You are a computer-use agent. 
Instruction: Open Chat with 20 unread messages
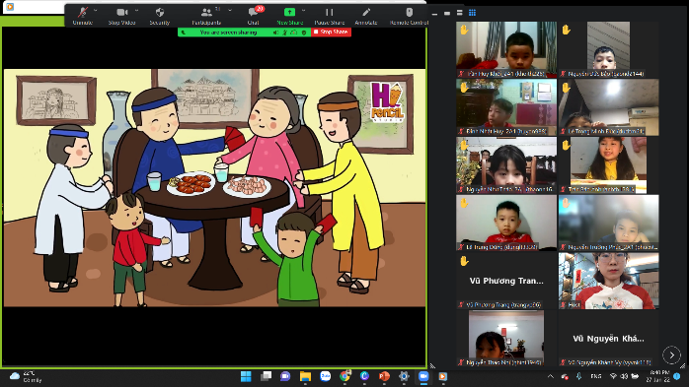coord(253,16)
